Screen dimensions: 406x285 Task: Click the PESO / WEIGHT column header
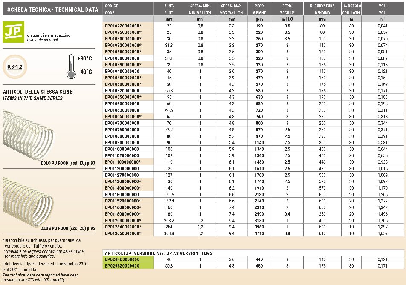pyautogui.click(x=259, y=9)
